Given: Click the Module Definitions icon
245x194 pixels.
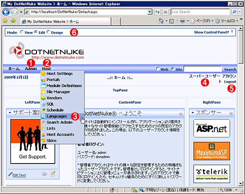Looking at the screenshot, I should [43, 85].
